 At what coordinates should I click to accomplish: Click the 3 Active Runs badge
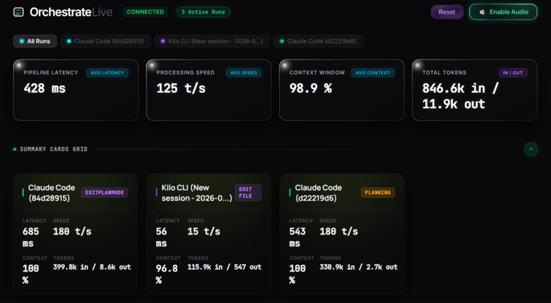coord(203,12)
